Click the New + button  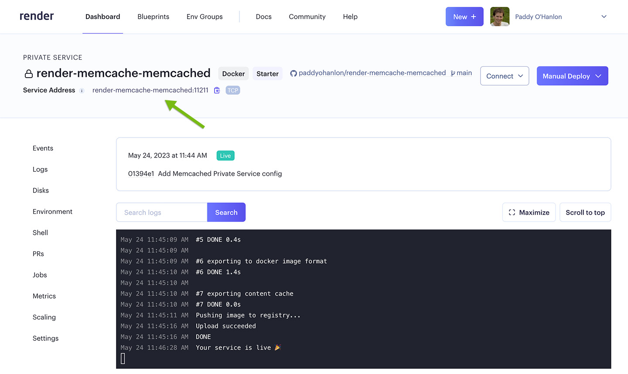[x=464, y=17]
